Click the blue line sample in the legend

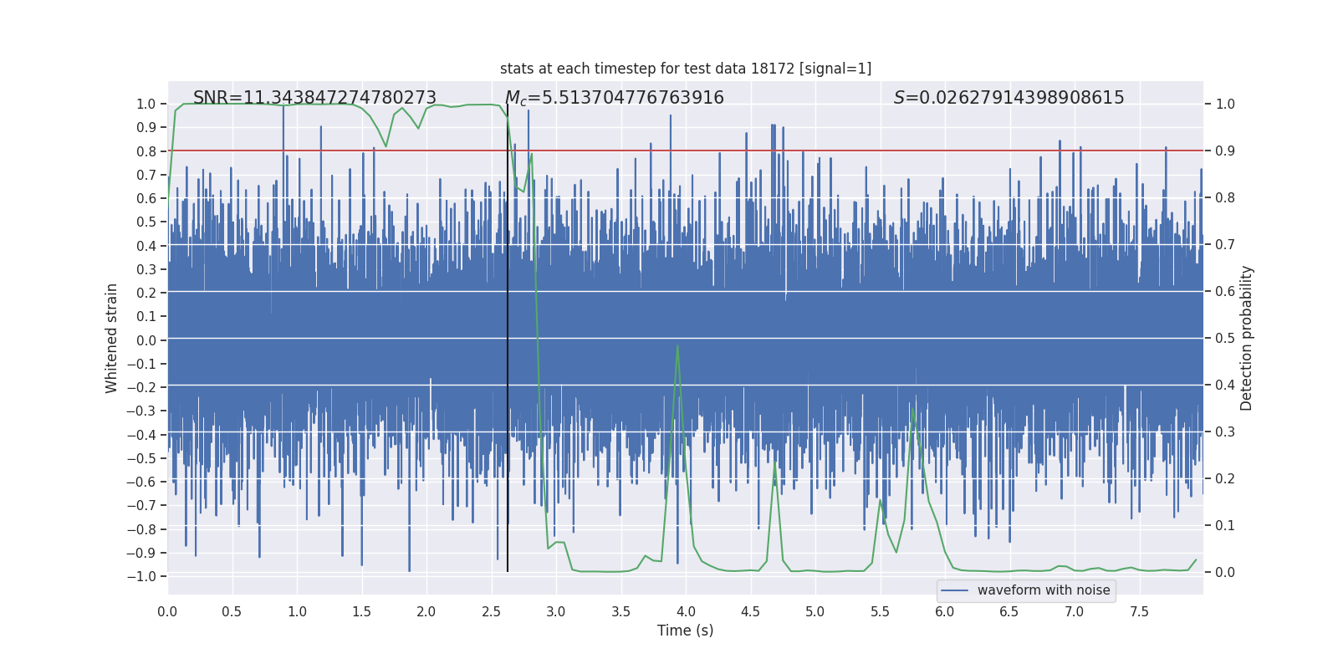pos(955,590)
